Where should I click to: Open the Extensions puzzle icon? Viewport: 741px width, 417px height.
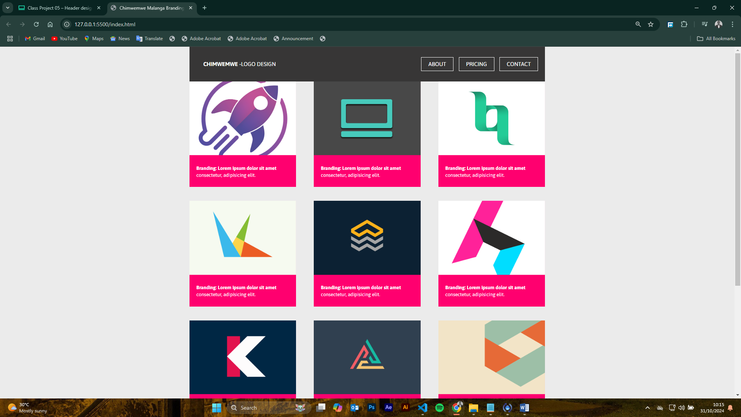point(684,24)
